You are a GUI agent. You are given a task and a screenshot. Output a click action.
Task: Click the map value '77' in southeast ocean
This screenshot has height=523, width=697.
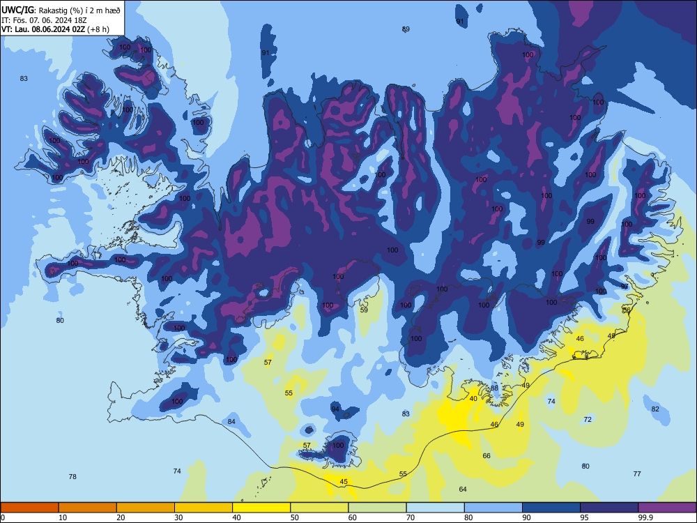pyautogui.click(x=637, y=474)
